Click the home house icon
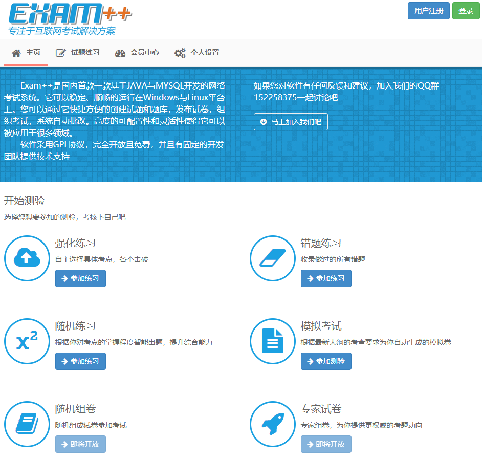 click(16, 53)
